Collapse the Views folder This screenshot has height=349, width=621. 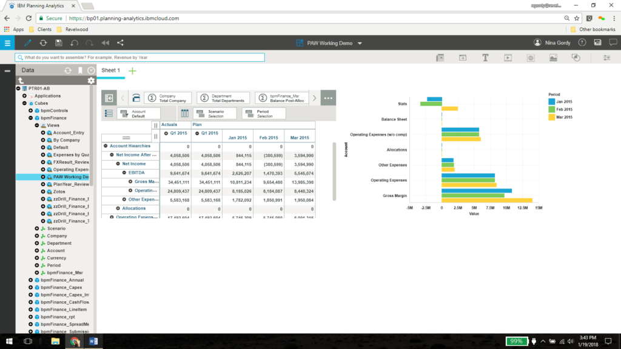pyautogui.click(x=37, y=125)
